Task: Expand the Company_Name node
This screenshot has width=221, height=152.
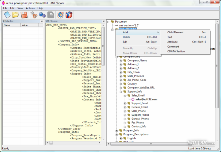Action: (121, 61)
